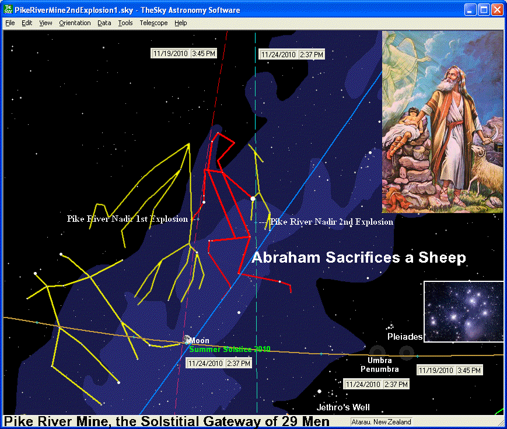This screenshot has width=507, height=429.
Task: Click the Pleiades photo thumbnail
Action: pos(463,311)
